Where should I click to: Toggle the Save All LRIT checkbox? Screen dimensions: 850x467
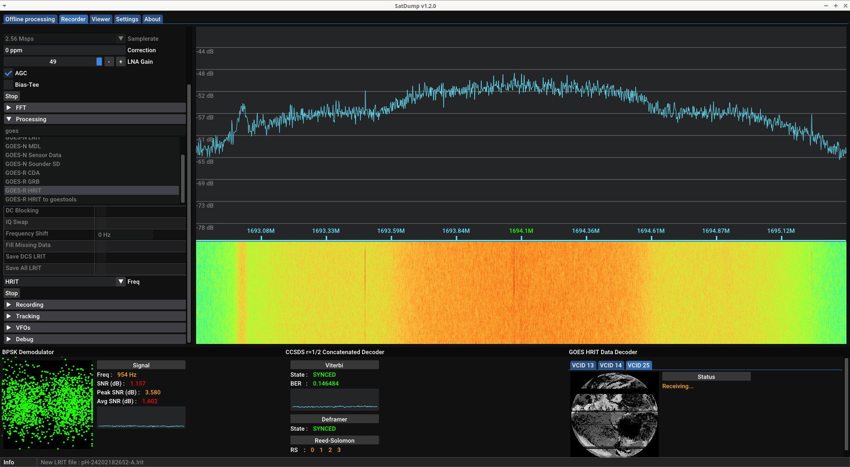point(101,269)
